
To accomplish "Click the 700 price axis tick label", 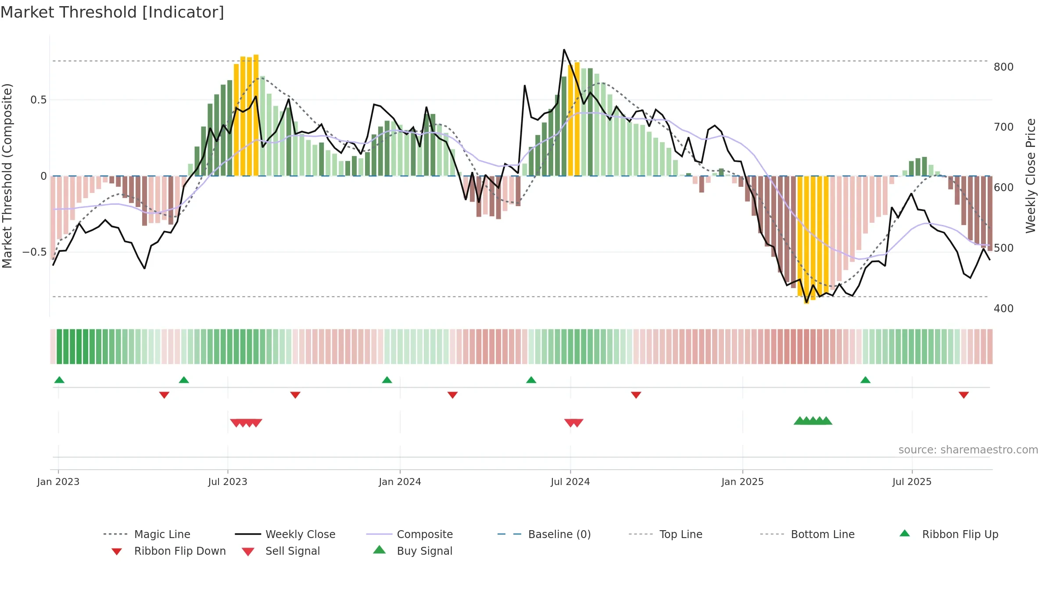I will point(1004,127).
